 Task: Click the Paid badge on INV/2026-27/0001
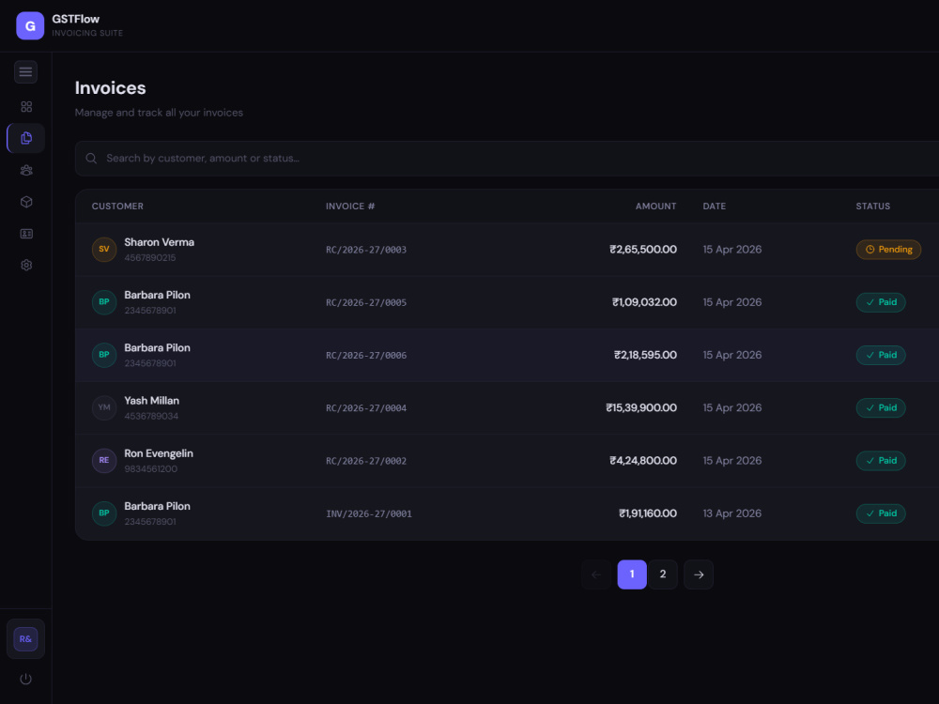[881, 513]
